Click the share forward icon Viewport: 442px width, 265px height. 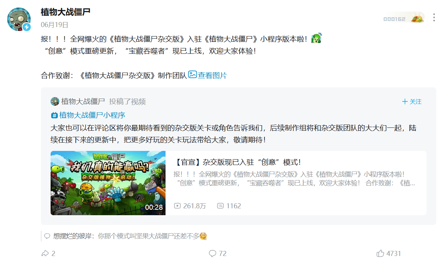click(x=45, y=253)
